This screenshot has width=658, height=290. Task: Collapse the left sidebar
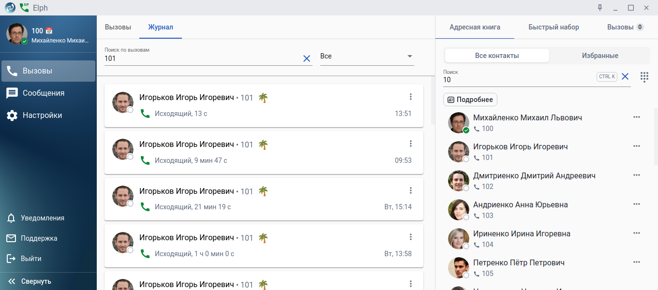30,281
